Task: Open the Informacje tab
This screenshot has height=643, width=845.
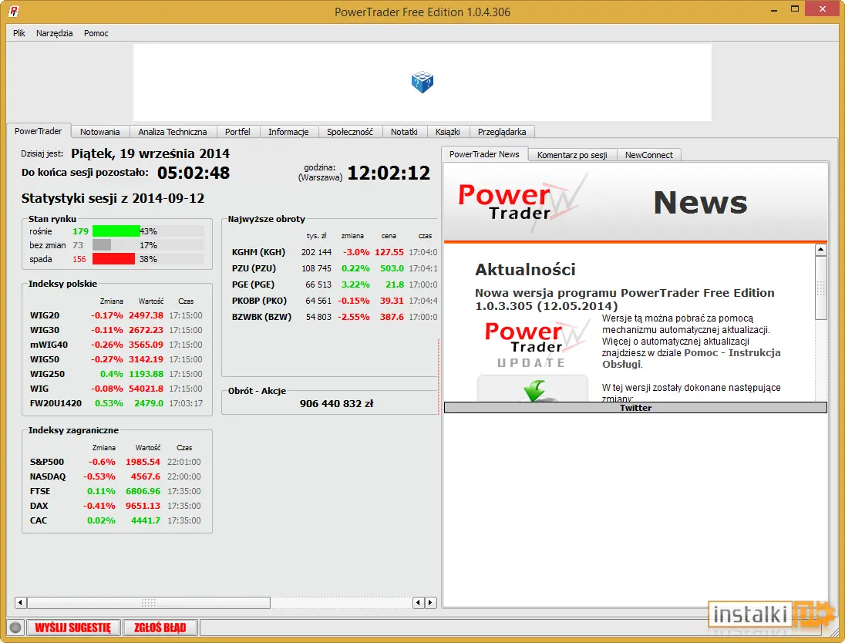Action: (289, 132)
